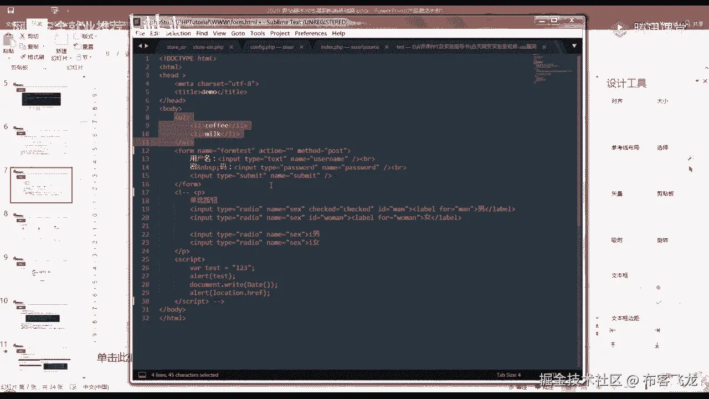709x399 pixels.
Task: Click the Save icon in PowerPoint title bar
Action: (x=12, y=10)
